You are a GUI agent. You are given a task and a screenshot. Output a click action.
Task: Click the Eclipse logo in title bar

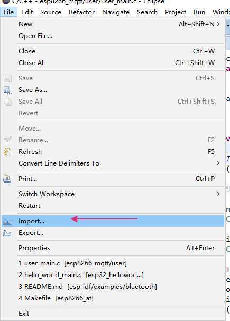(x=6, y=2)
